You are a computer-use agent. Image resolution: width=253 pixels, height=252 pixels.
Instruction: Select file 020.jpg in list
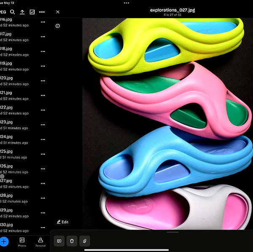24,81
